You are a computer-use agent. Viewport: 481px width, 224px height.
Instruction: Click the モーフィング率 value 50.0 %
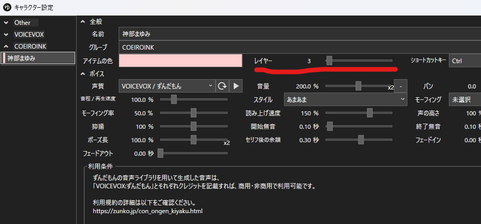[x=143, y=113]
